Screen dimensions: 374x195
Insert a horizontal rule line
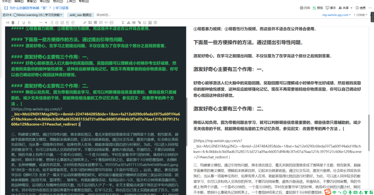(x=41, y=22)
